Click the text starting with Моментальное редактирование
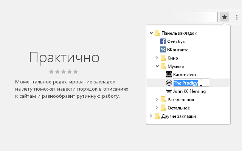 (x=71, y=89)
